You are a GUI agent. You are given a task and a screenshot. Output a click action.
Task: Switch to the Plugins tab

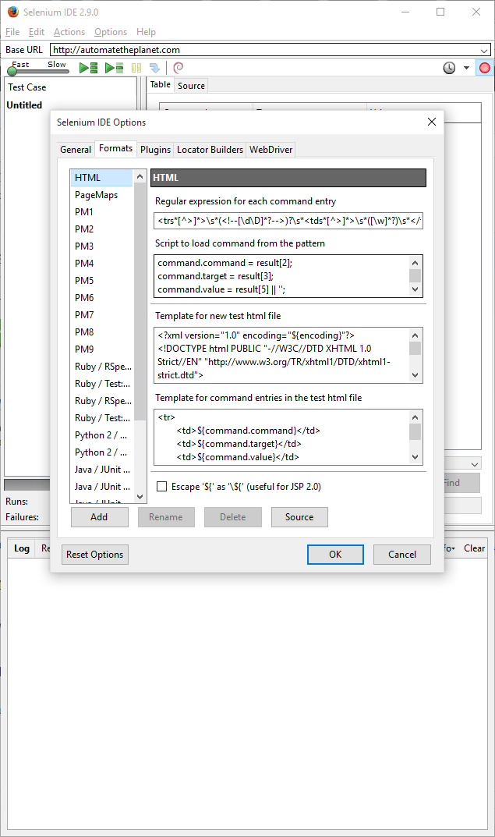[x=155, y=150]
